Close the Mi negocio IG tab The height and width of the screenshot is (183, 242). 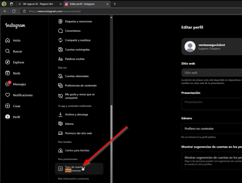(61, 4)
